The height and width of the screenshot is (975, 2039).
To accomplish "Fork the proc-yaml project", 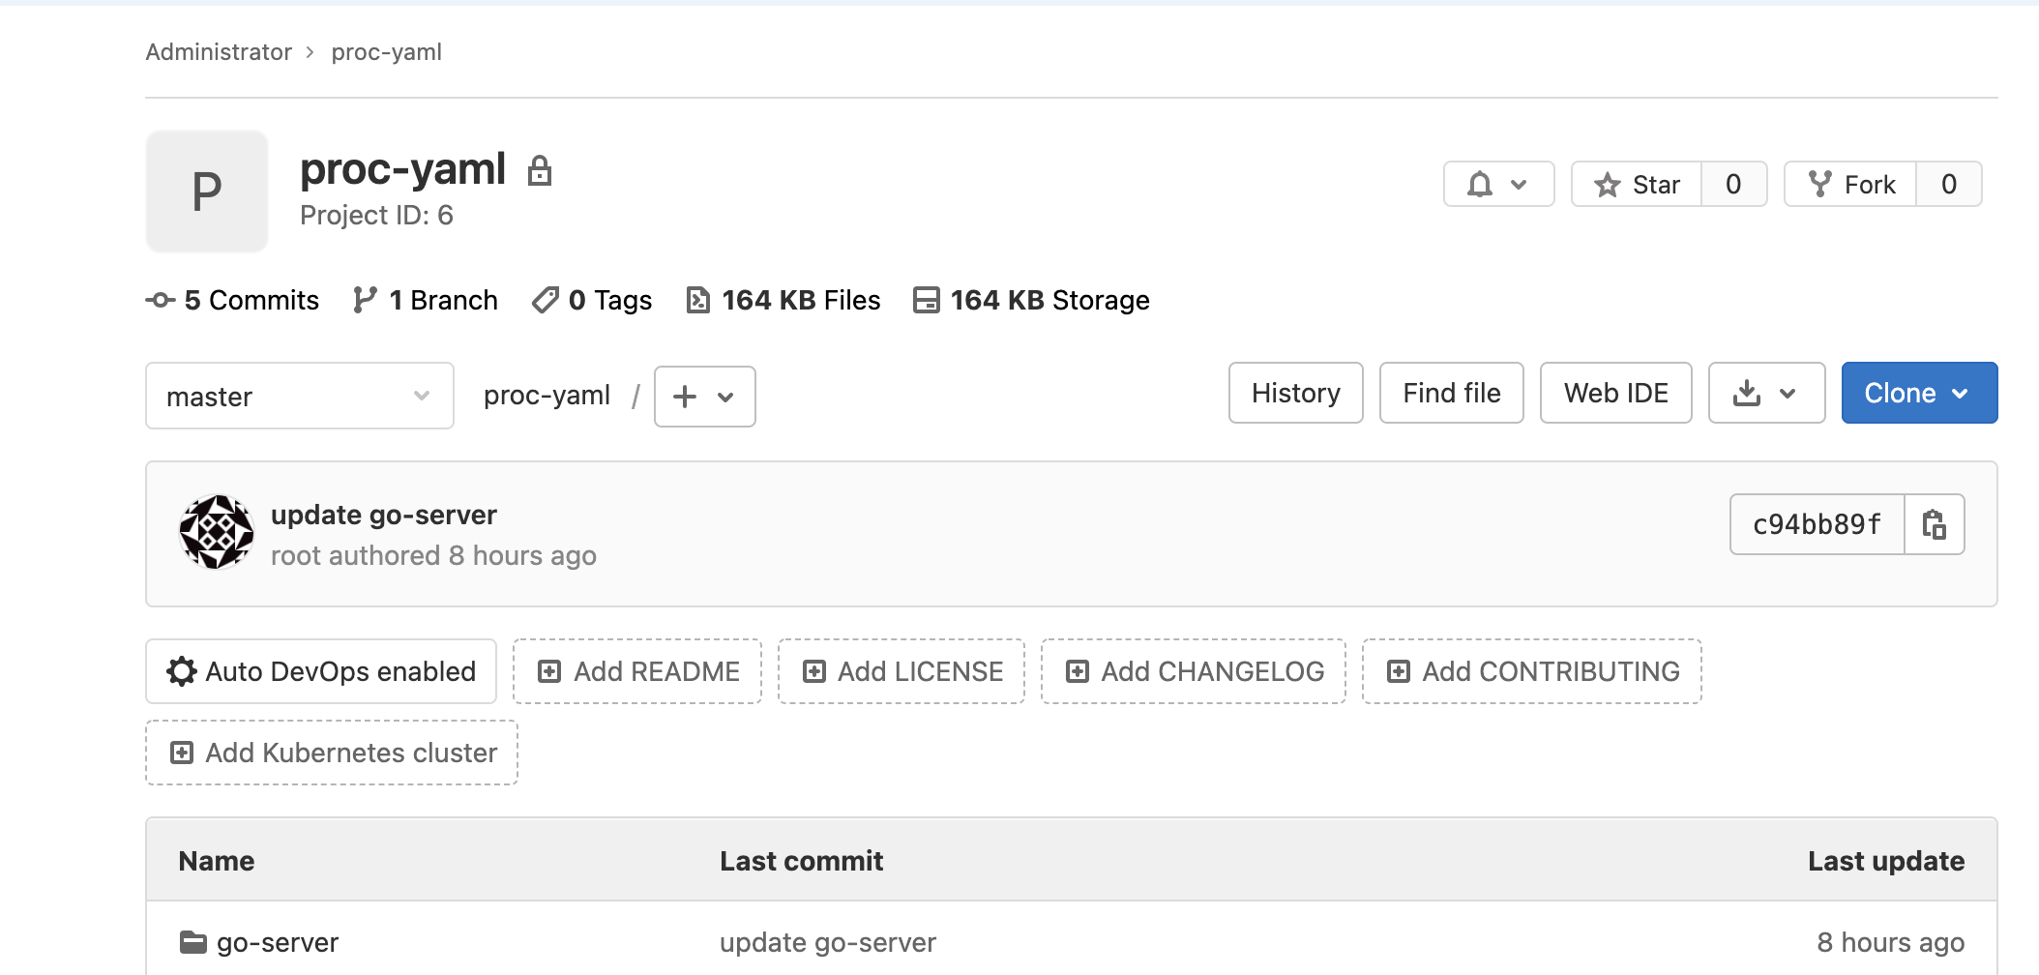I will 1850,184.
